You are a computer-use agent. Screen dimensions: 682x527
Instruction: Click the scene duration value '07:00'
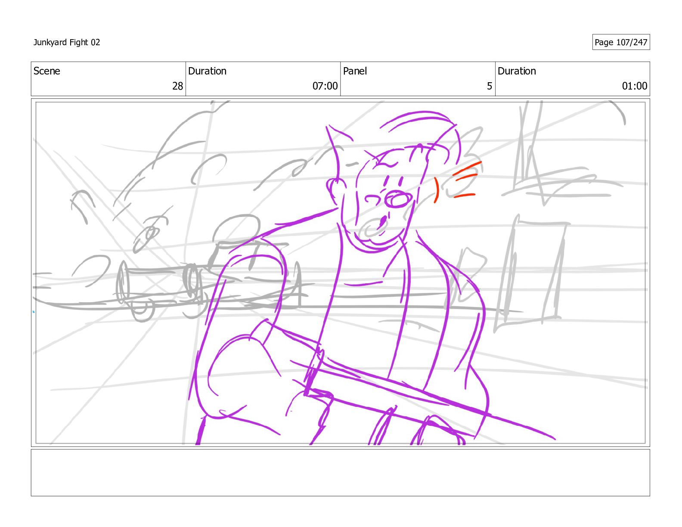[325, 86]
